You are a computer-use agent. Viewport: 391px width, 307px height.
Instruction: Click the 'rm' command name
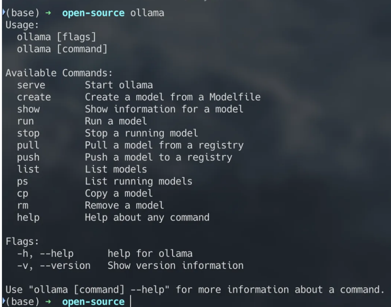click(23, 206)
